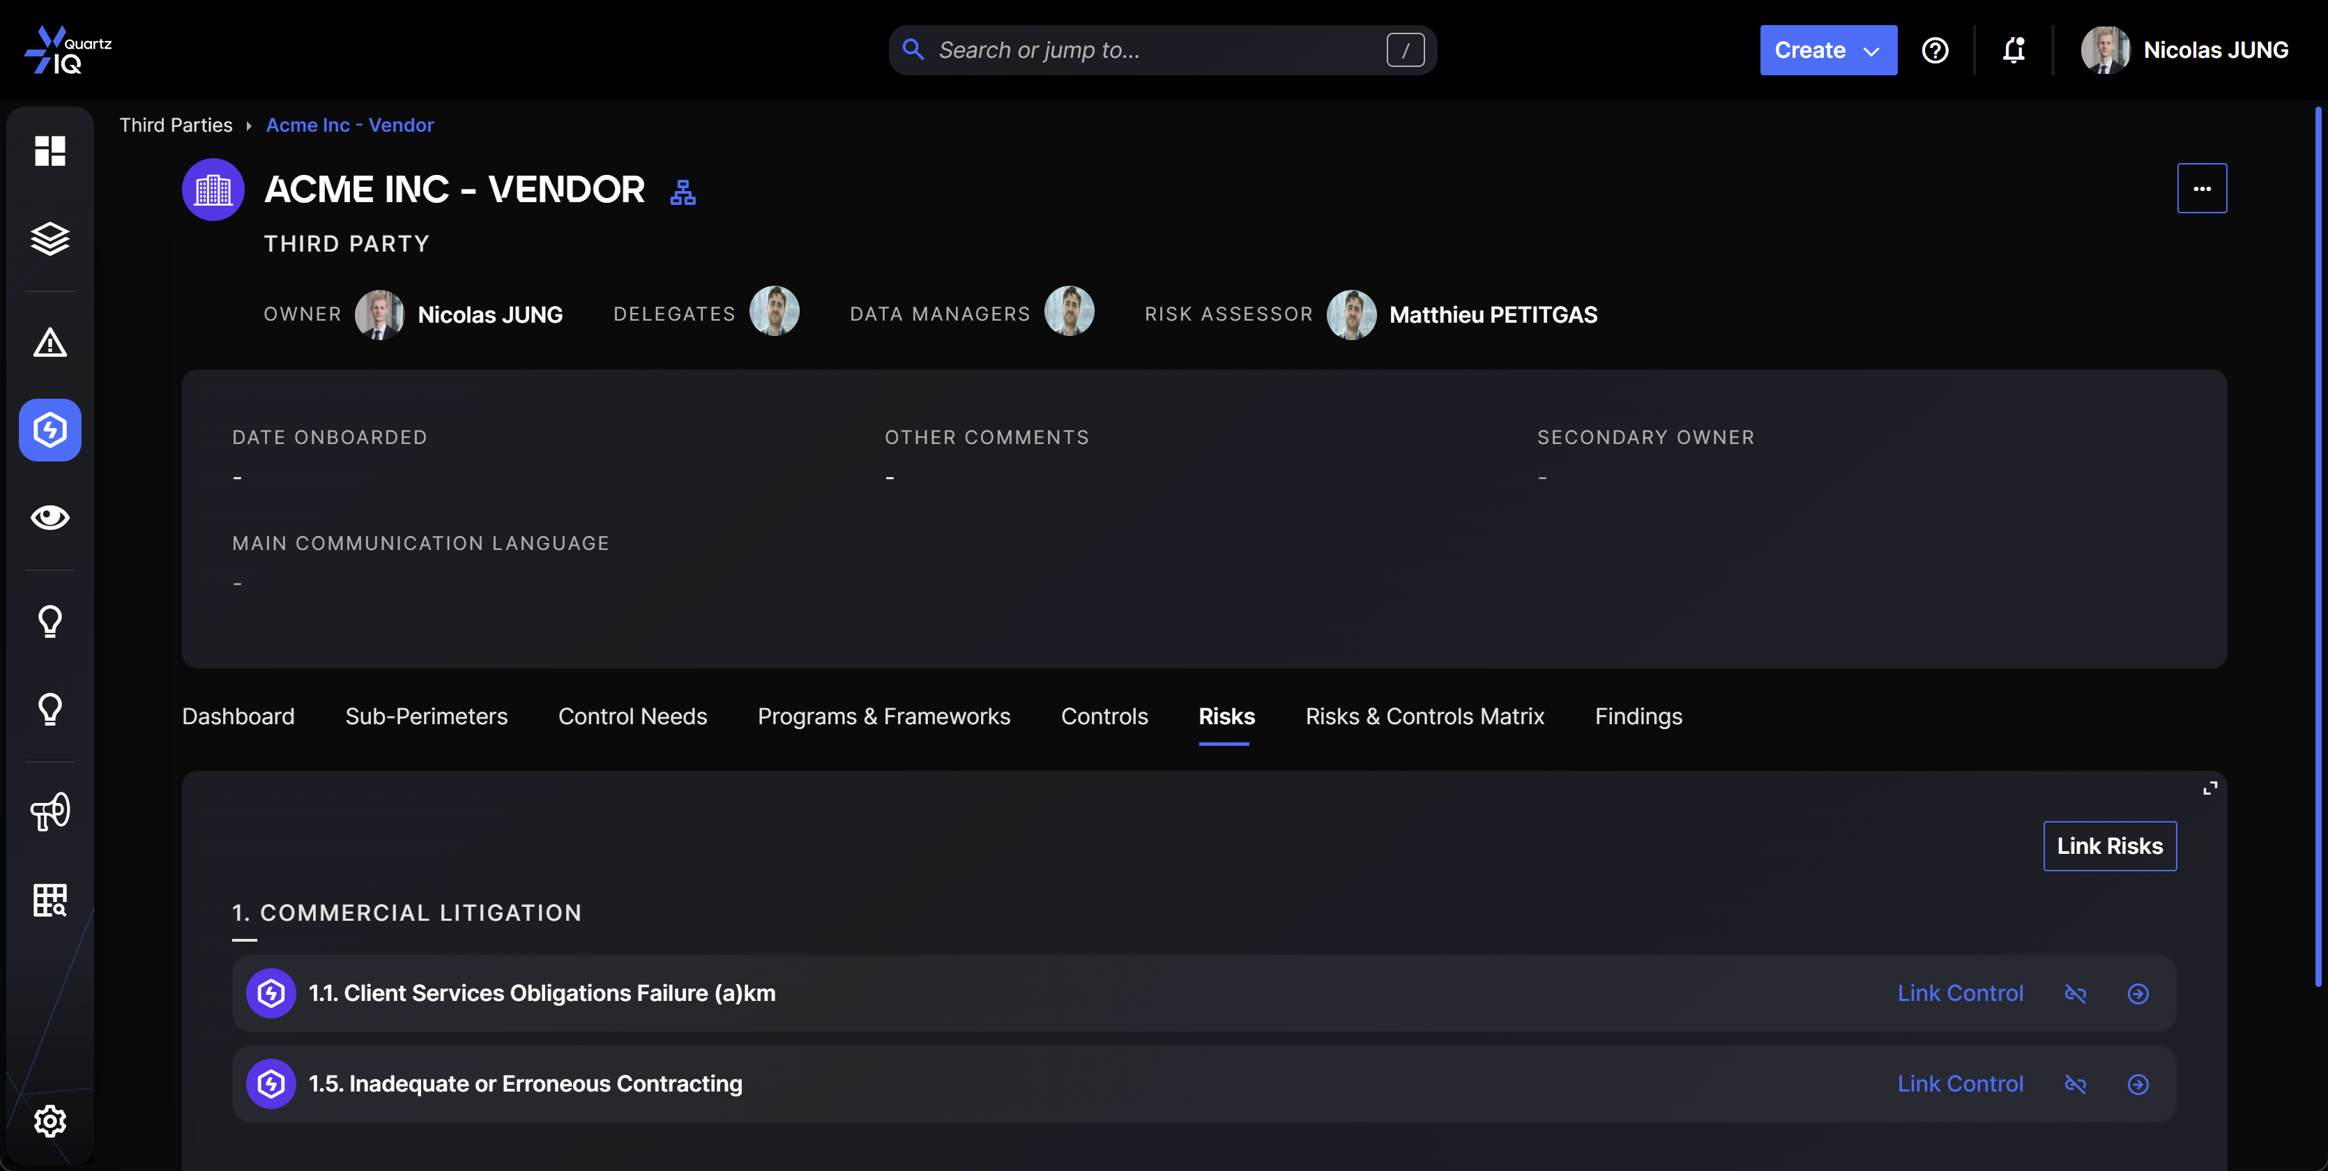Open the Risks & Controls Matrix tab
The width and height of the screenshot is (2328, 1171).
click(1424, 716)
